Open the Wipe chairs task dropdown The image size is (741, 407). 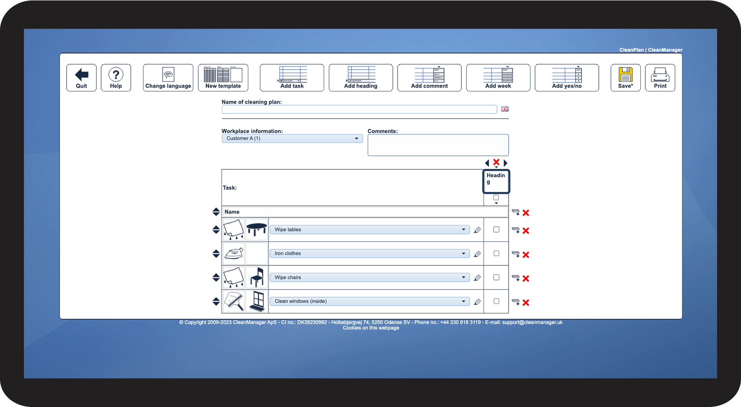click(369, 277)
